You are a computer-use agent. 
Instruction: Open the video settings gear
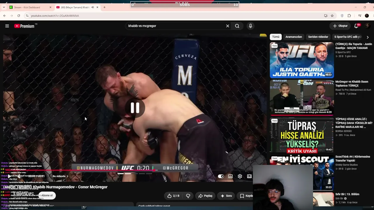point(240,176)
